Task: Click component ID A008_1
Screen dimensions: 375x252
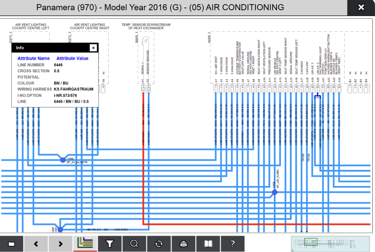Action: (x=209, y=38)
